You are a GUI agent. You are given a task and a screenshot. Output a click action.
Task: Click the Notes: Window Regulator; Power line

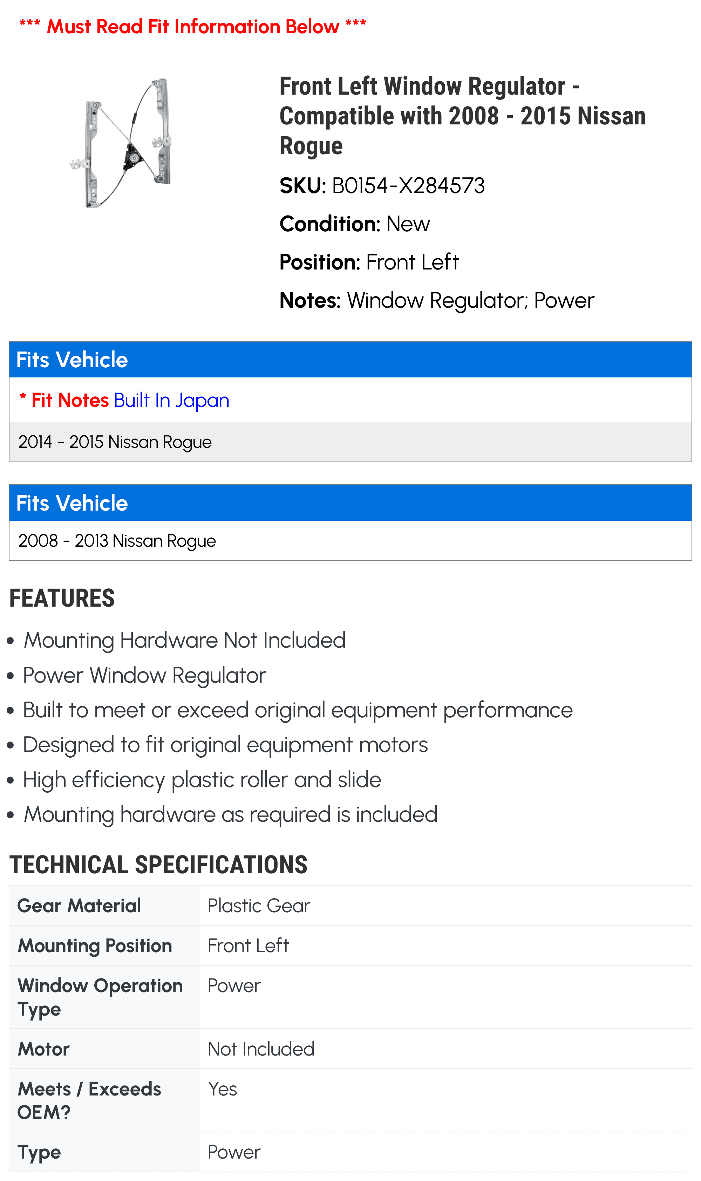click(x=436, y=300)
